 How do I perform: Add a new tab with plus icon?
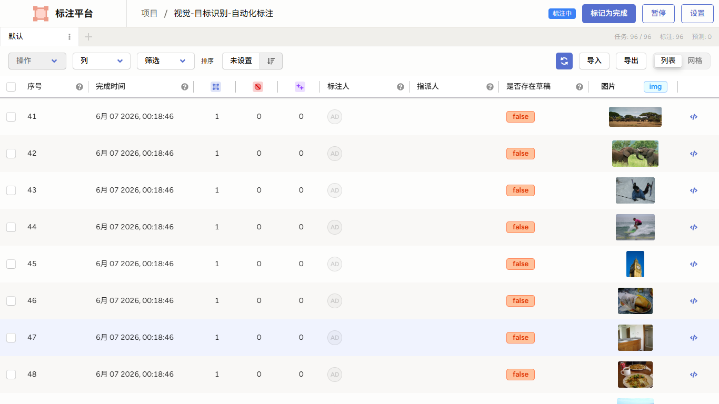tap(88, 37)
